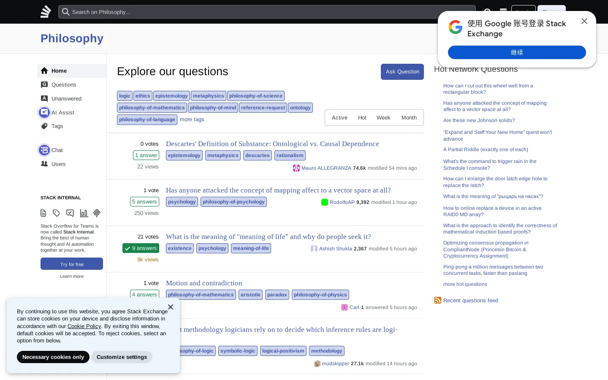Screen dimensions: 608x380
Task: Open Descartes' Definition of Substance question
Action: [272, 144]
